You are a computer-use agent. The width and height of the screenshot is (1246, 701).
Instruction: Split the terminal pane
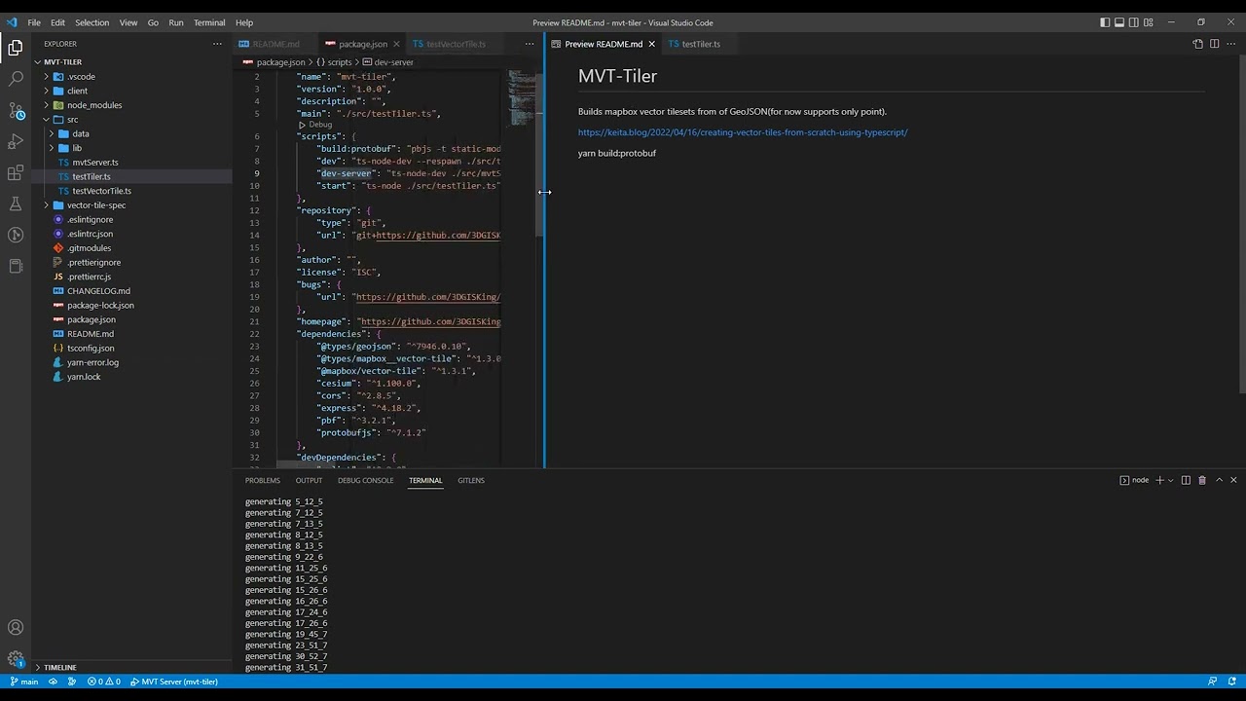coord(1186,480)
